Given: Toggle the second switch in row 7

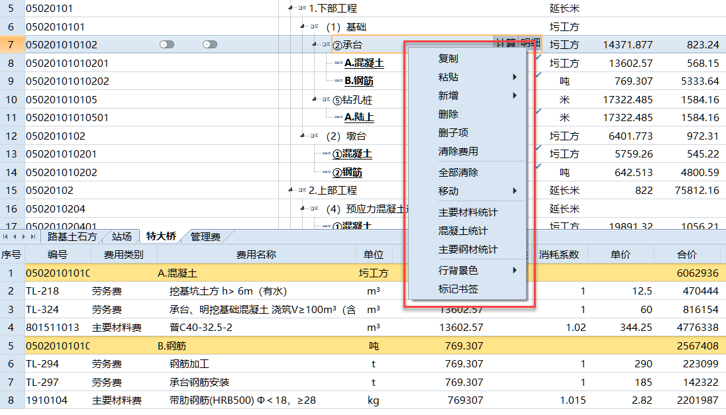Looking at the screenshot, I should pos(209,45).
